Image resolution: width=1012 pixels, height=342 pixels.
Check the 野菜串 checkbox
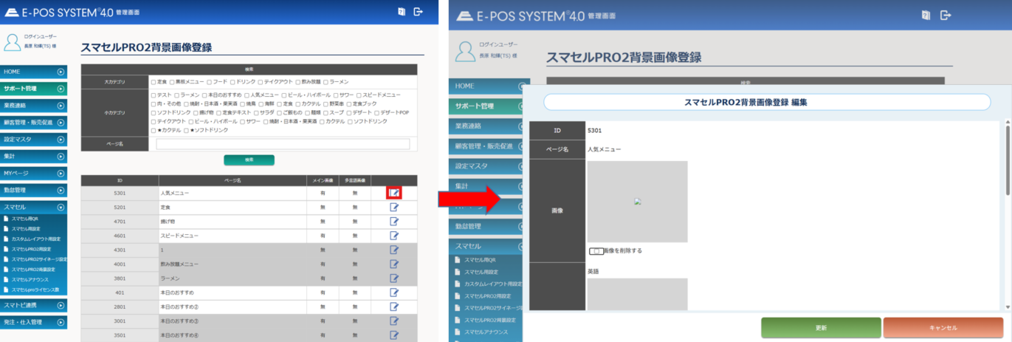point(326,104)
